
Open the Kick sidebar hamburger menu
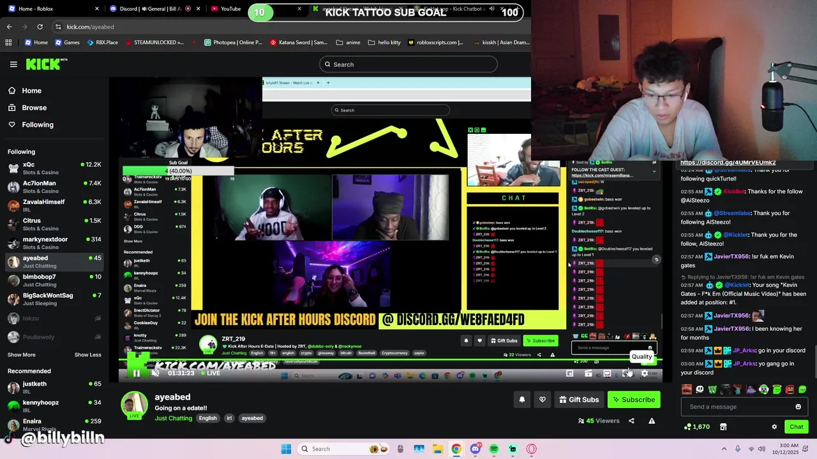[x=13, y=64]
